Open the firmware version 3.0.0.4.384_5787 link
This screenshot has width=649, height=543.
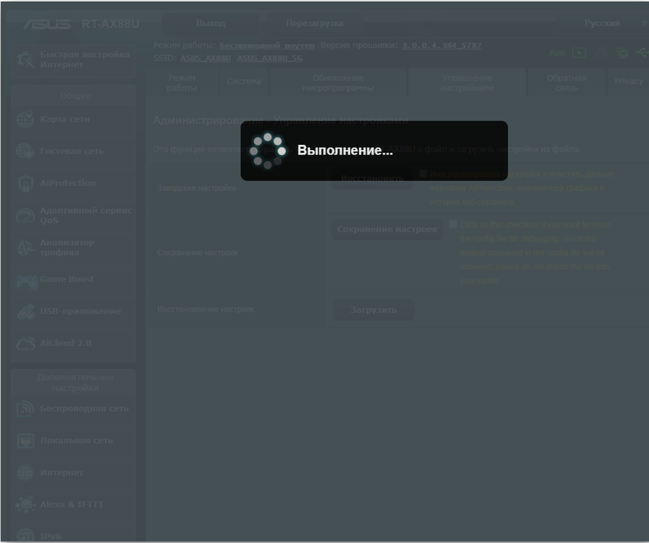pyautogui.click(x=442, y=45)
